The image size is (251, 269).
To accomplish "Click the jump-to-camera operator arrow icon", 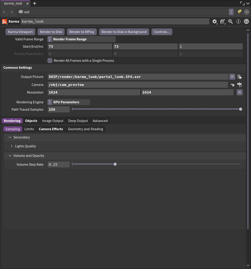I will tap(232, 85).
